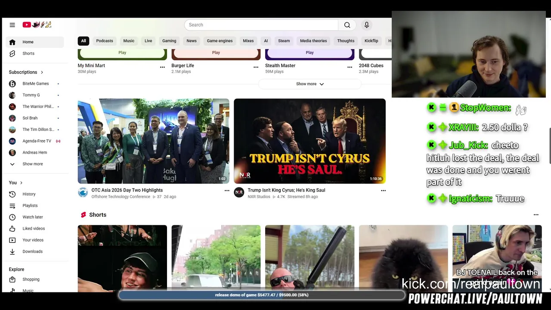
Task: Open options for Trump Isn't King Cyrus video
Action: [383, 191]
